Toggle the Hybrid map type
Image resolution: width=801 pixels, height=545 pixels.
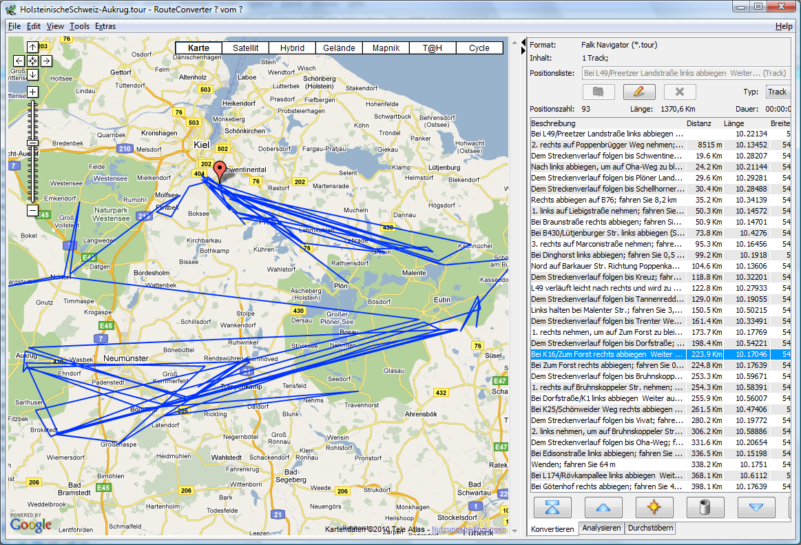point(292,48)
